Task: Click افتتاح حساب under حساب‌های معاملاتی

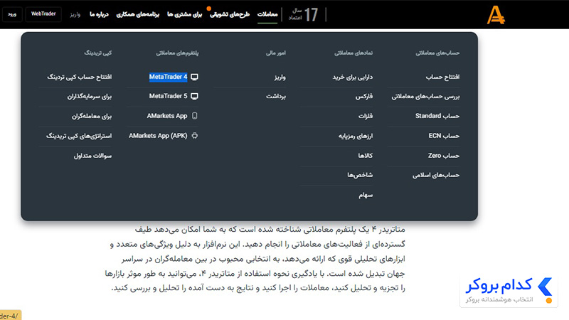Action: pos(442,77)
